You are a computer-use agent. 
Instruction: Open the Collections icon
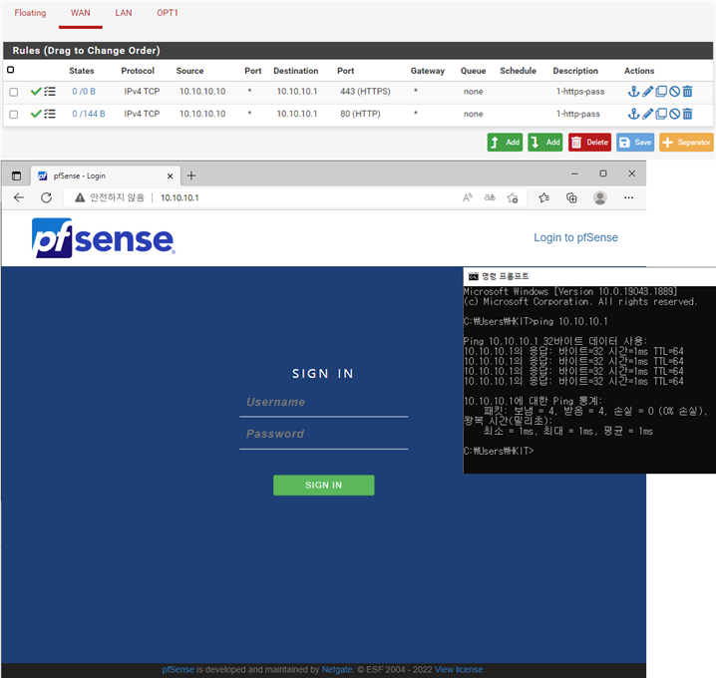(571, 197)
